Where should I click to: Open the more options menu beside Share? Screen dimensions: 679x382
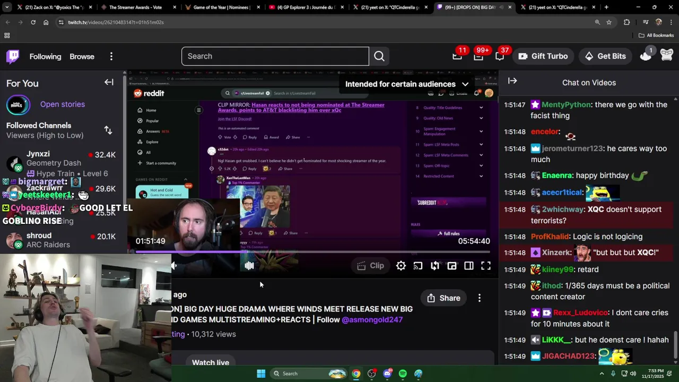tap(480, 298)
